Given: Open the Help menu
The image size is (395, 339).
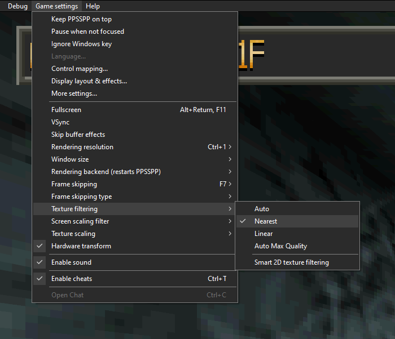Looking at the screenshot, I should (x=93, y=6).
